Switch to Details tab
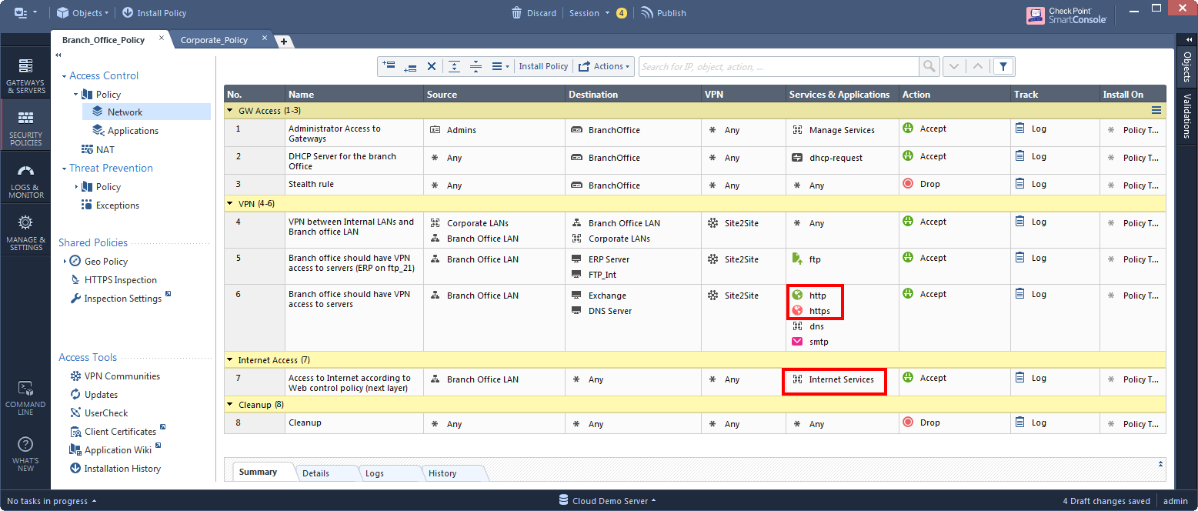Viewport: 1198px width, 511px height. (x=315, y=473)
